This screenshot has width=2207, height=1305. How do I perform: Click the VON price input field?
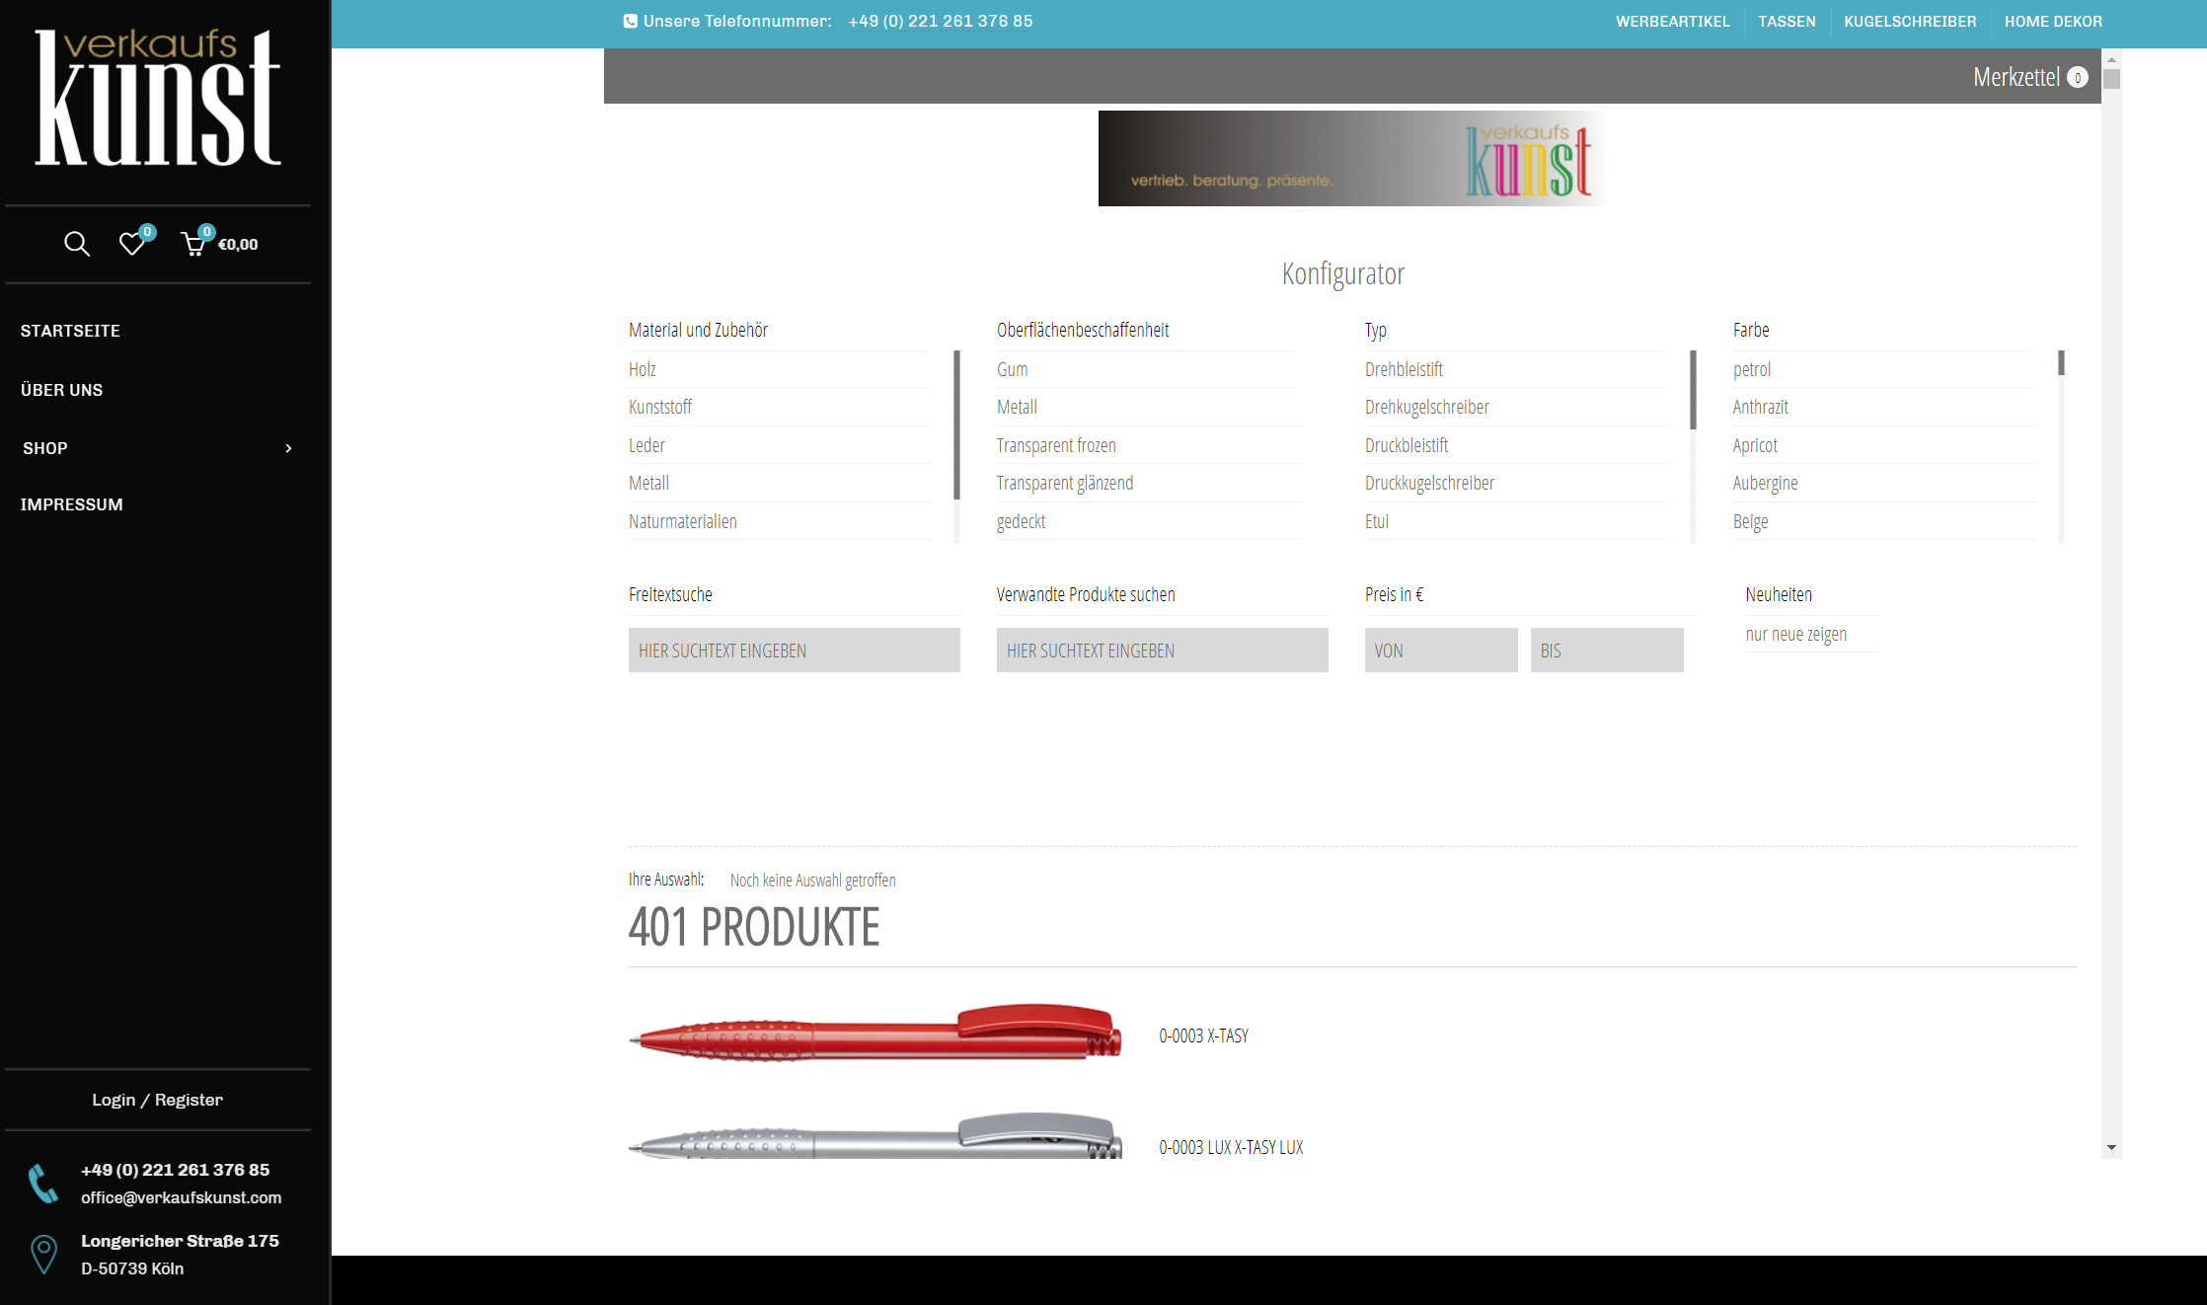(x=1440, y=651)
